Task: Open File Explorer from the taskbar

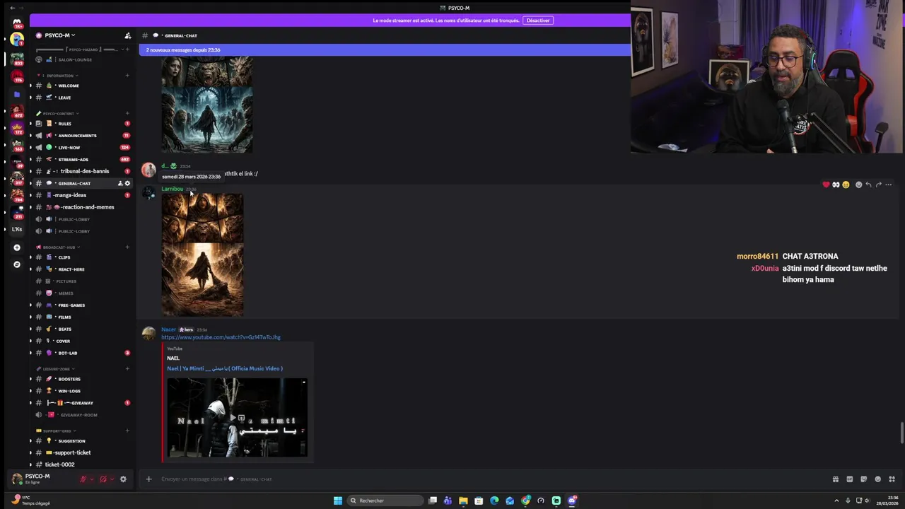Action: point(463,501)
